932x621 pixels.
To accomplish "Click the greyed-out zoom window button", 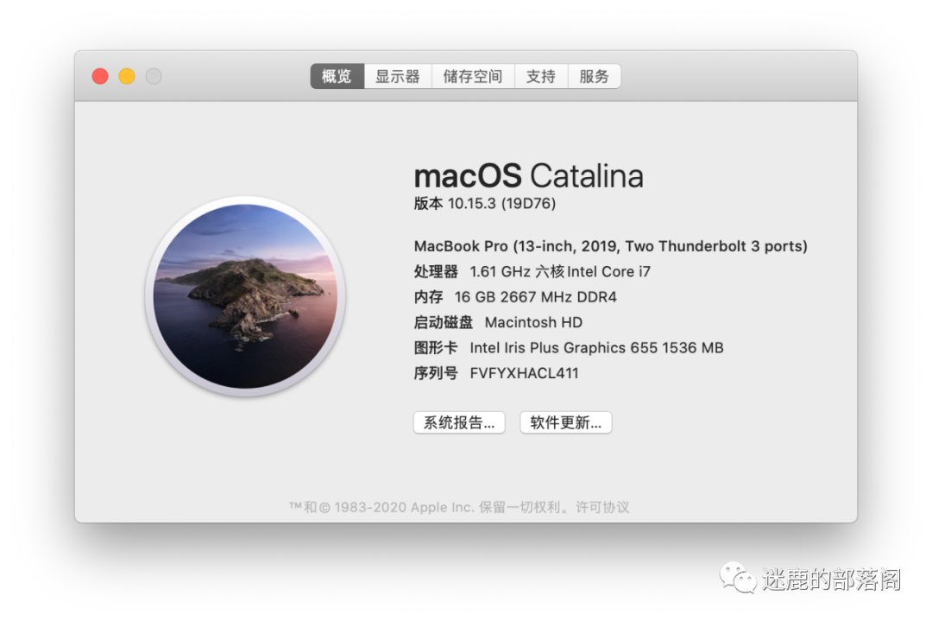I will coord(154,76).
